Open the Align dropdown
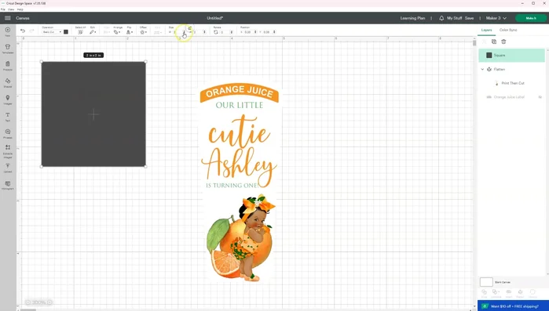The height and width of the screenshot is (311, 549). [x=107, y=32]
